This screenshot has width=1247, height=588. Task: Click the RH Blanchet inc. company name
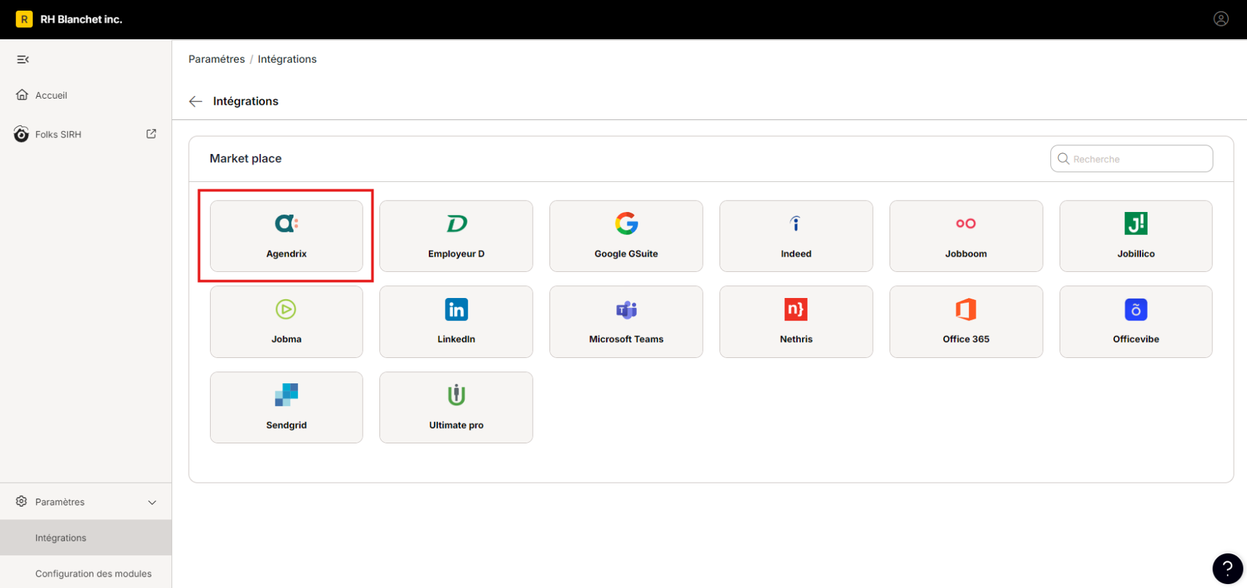click(81, 19)
